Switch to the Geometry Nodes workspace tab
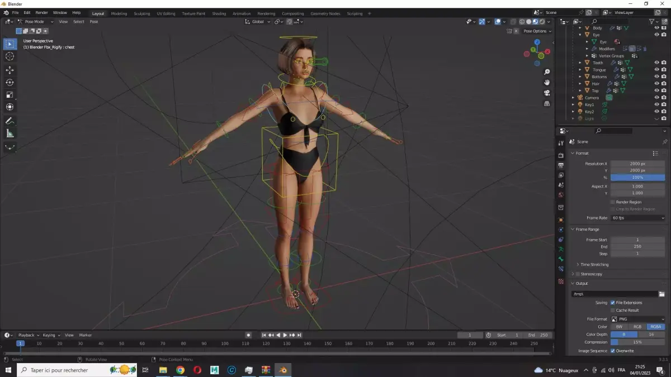The image size is (671, 377). coord(325,13)
